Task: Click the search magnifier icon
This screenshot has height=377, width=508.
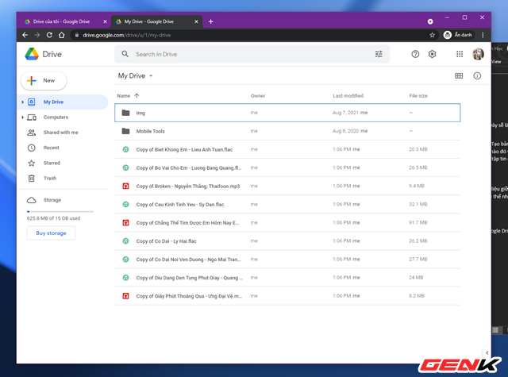Action: point(125,54)
